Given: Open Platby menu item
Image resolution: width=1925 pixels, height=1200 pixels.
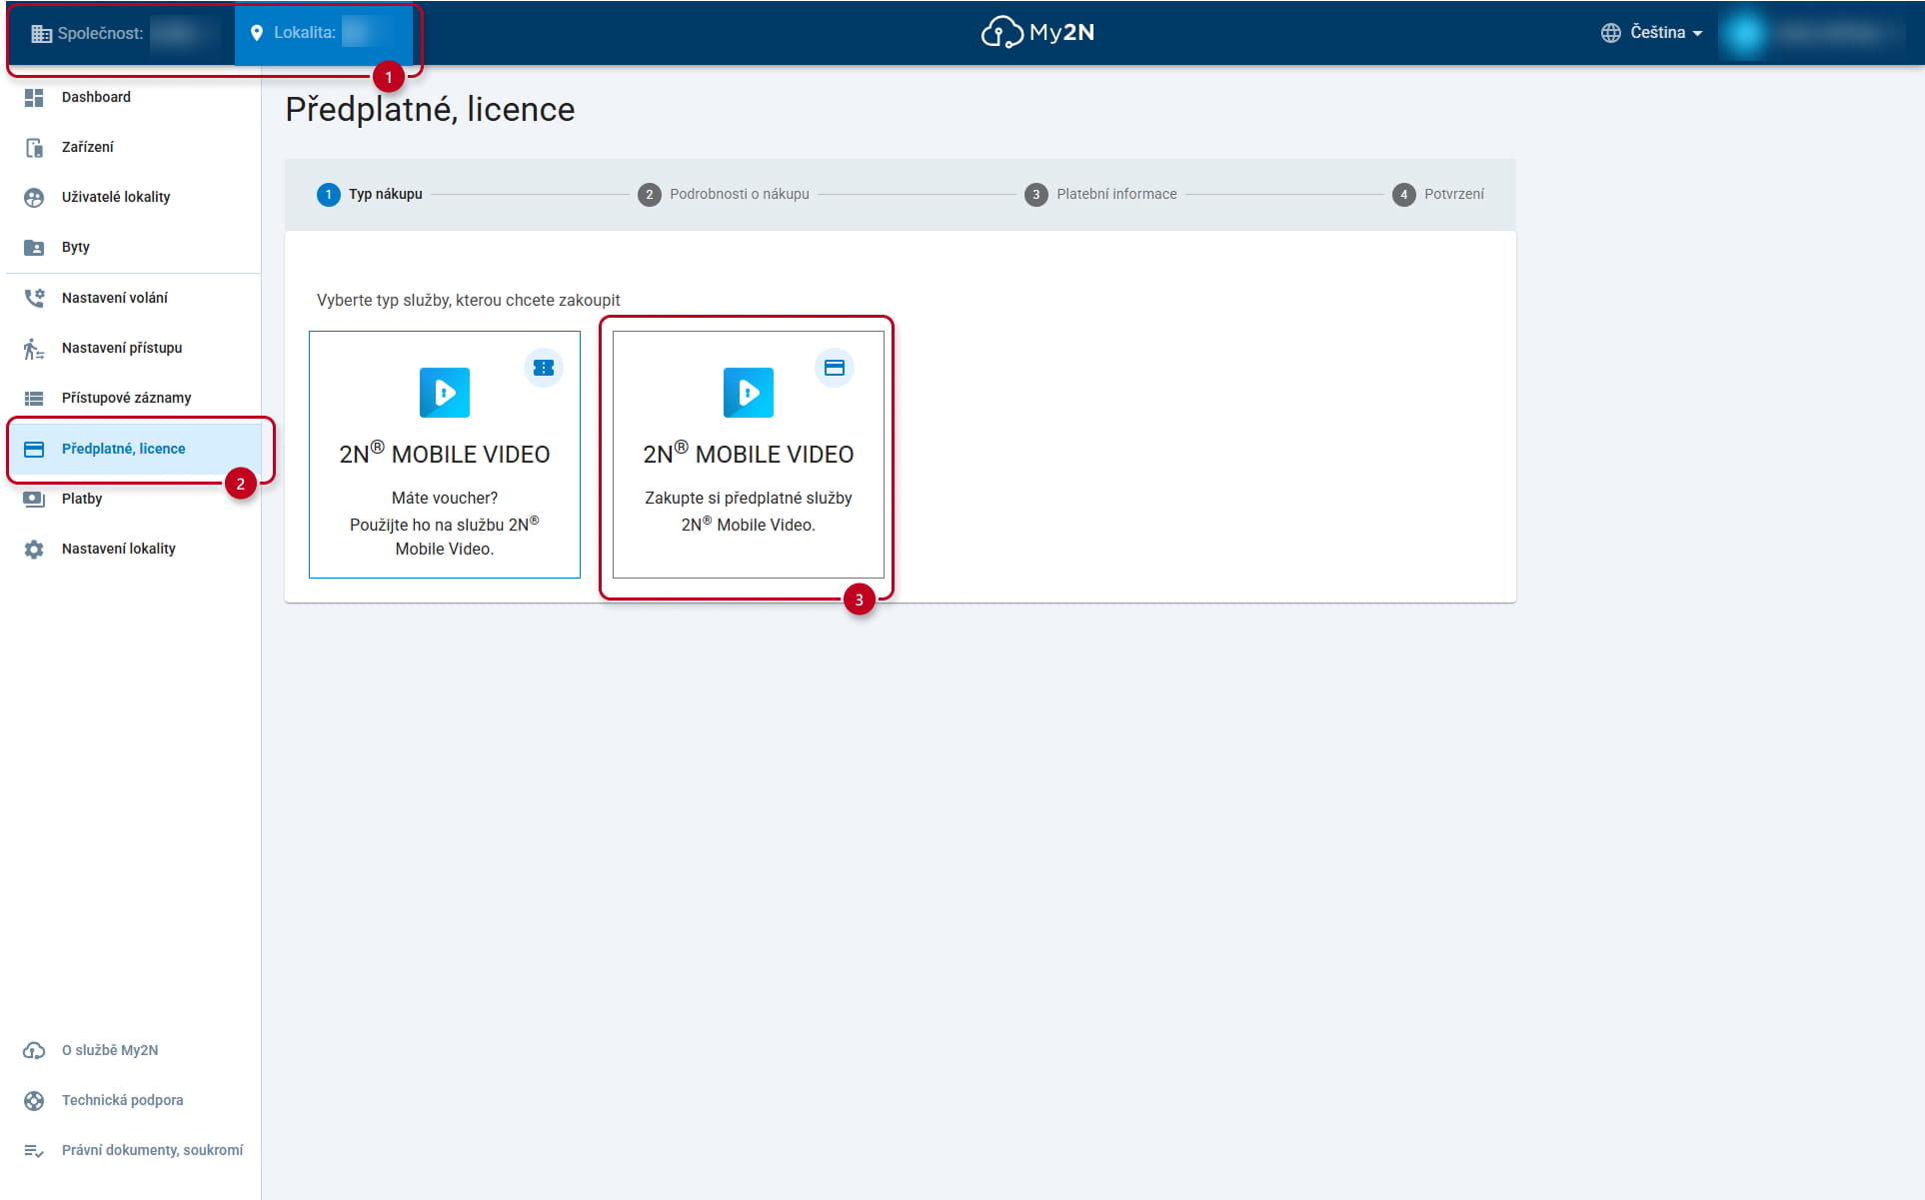Looking at the screenshot, I should coord(134,499).
